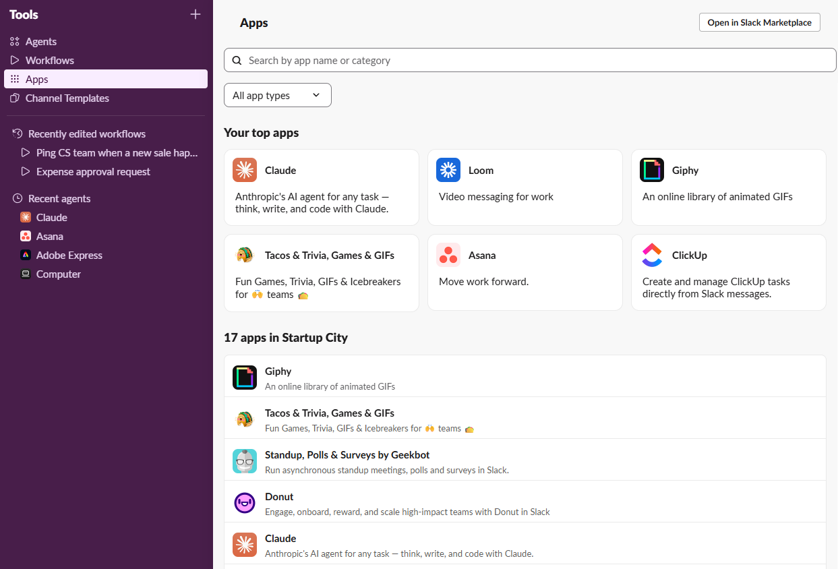
Task: Click the Geekbot icon in apps list
Action: coord(245,461)
